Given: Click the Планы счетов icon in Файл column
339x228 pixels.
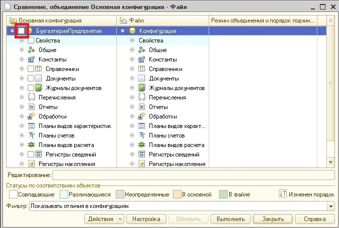Looking at the screenshot, I should click(141, 135).
